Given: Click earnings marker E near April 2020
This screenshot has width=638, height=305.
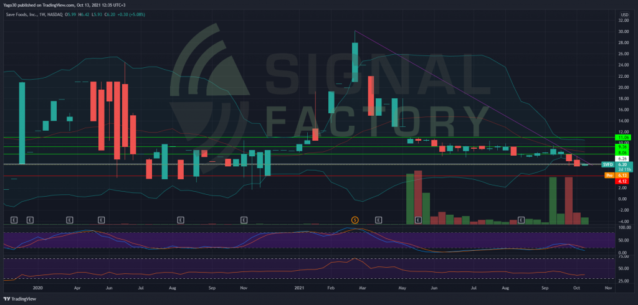Looking at the screenshot, I should coord(70,220).
